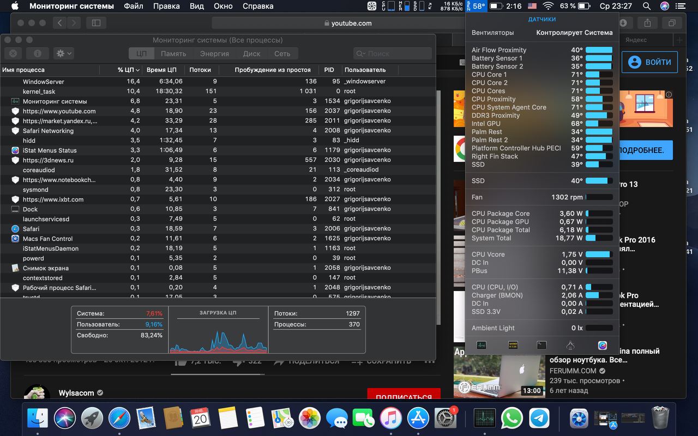This screenshot has height=436, width=698.
Task: Toggle the Safari sidebar button
Action: 97,23
